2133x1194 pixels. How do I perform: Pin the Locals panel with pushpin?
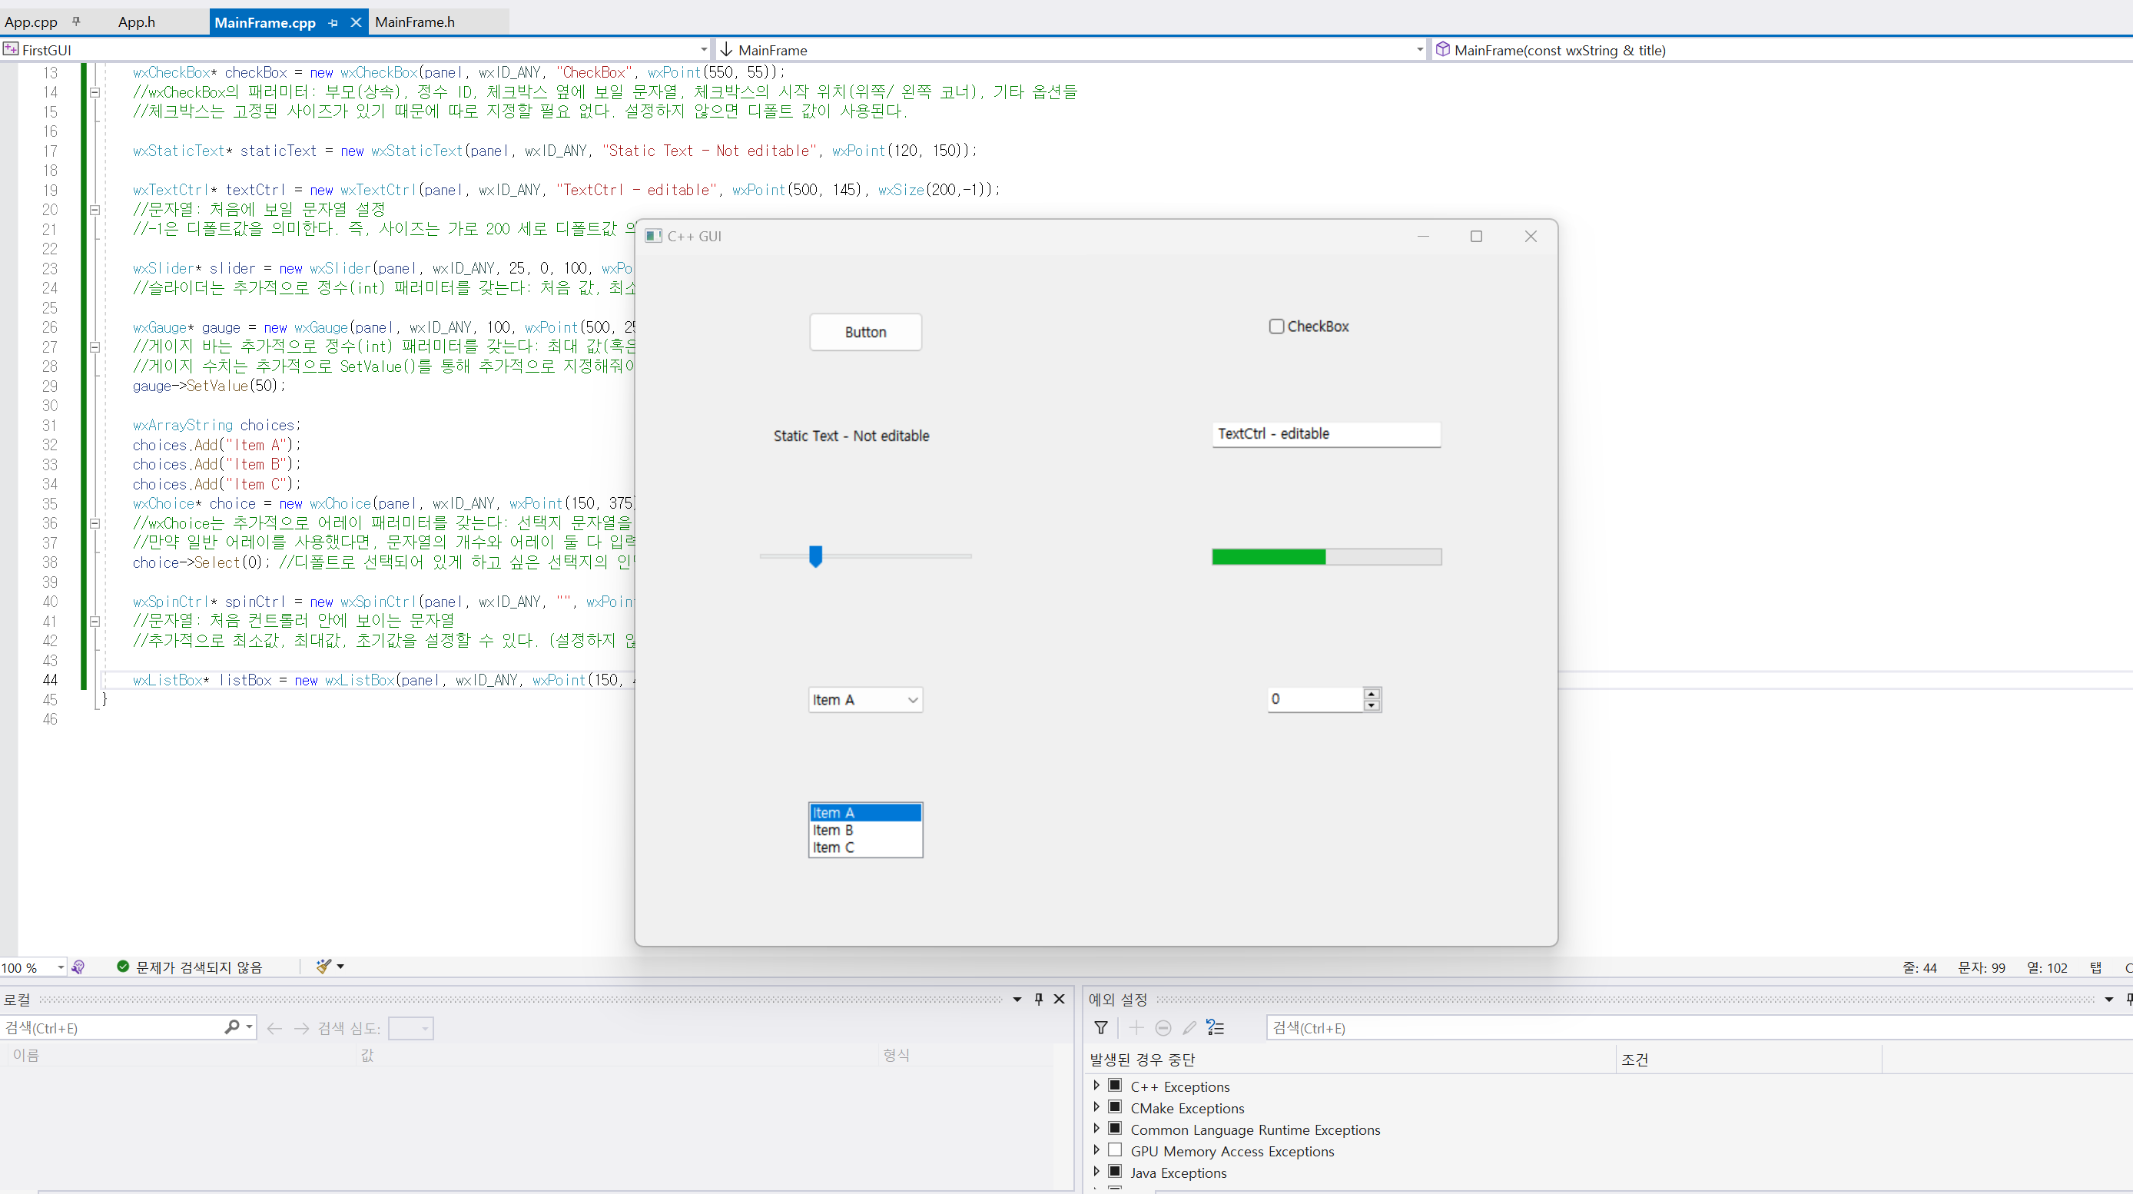tap(1038, 1000)
